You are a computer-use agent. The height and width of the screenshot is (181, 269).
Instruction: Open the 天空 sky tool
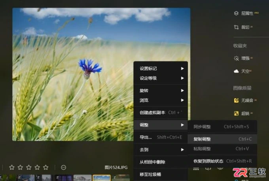[242, 71]
